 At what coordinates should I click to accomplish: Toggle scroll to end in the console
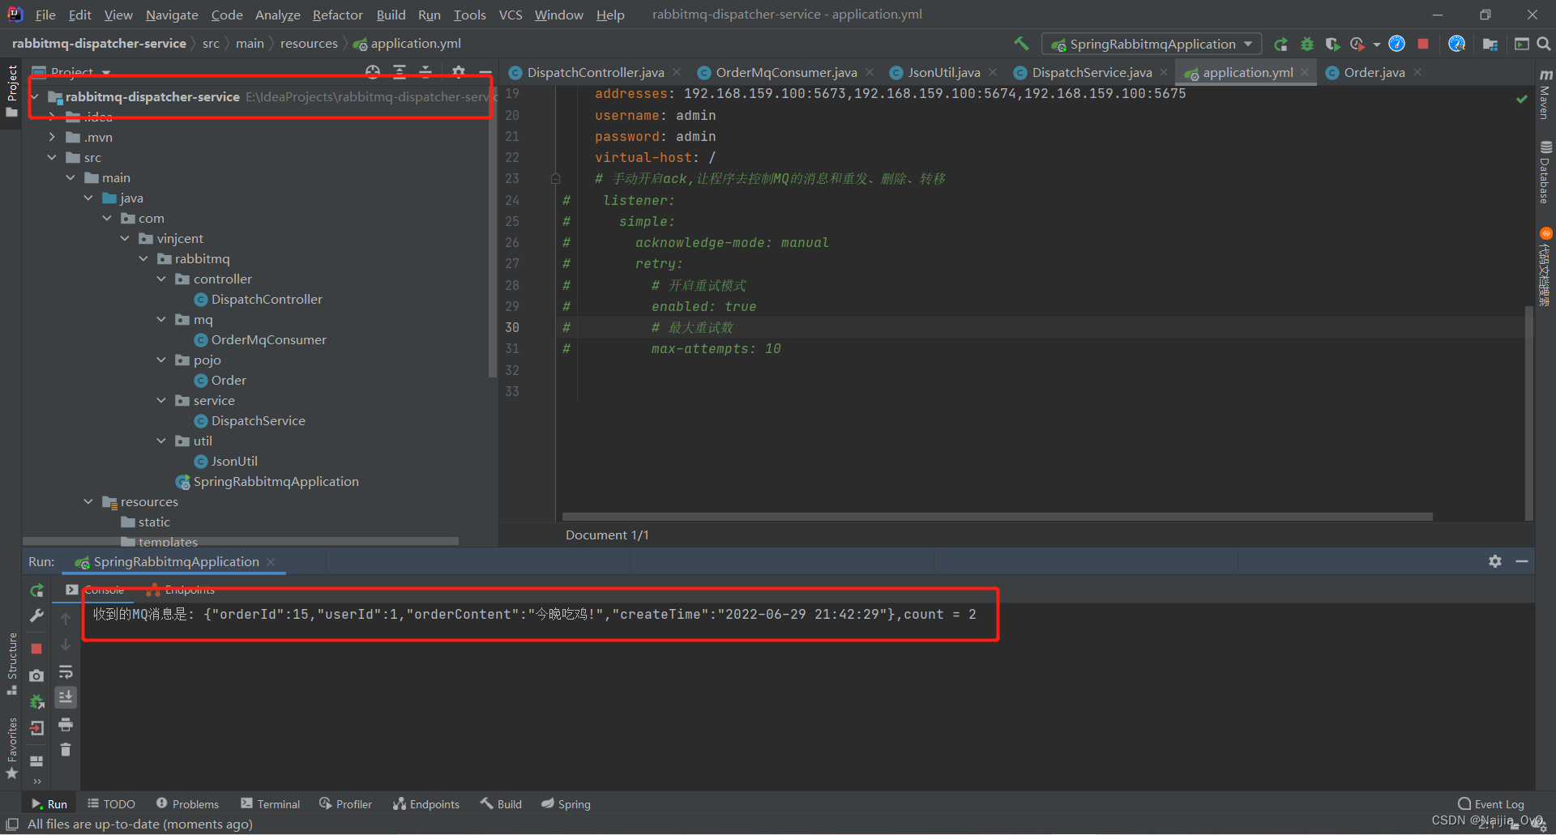coord(66,697)
